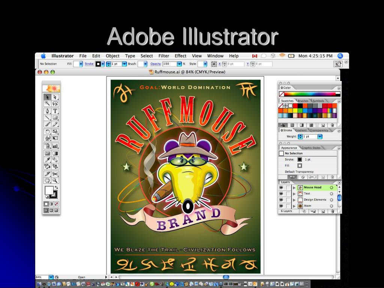The height and width of the screenshot is (288, 384).
Task: Choose the Direct Selection arrow tool
Action: click(x=55, y=97)
